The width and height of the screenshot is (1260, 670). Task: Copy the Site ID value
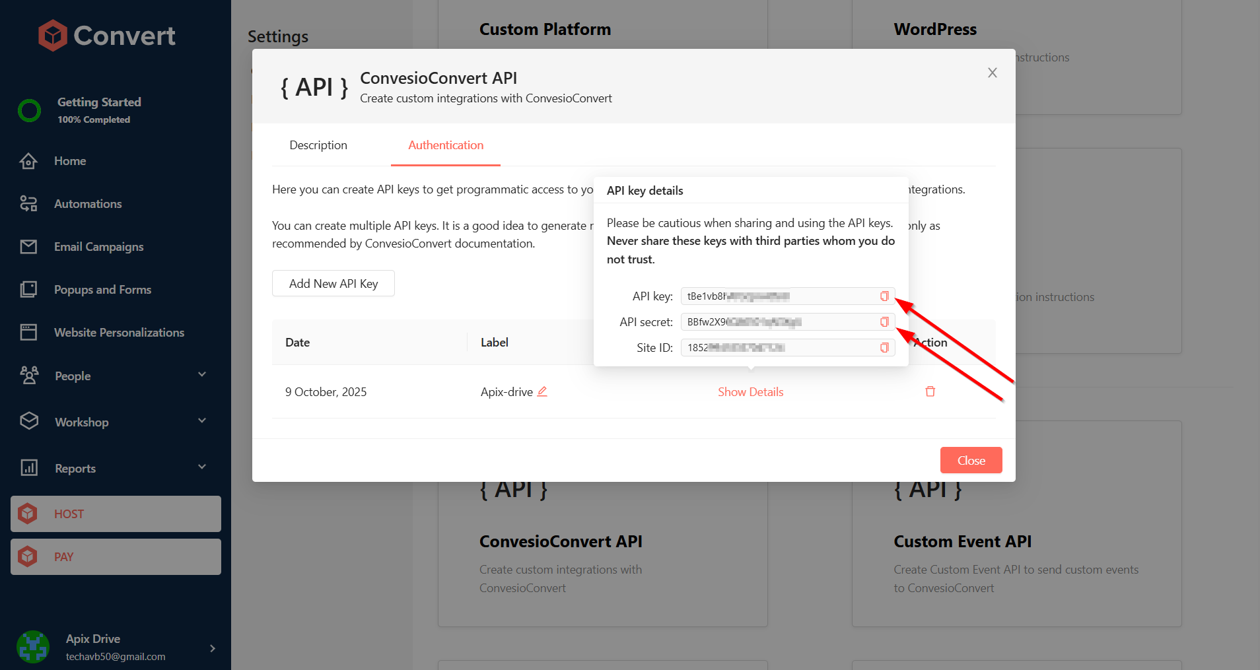[884, 348]
